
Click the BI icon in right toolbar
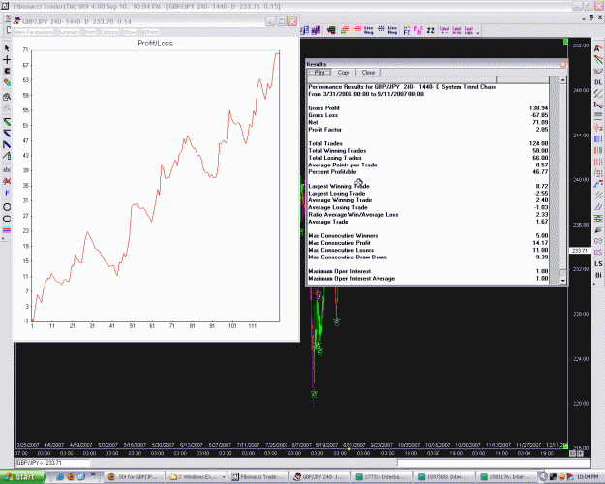pos(598,275)
